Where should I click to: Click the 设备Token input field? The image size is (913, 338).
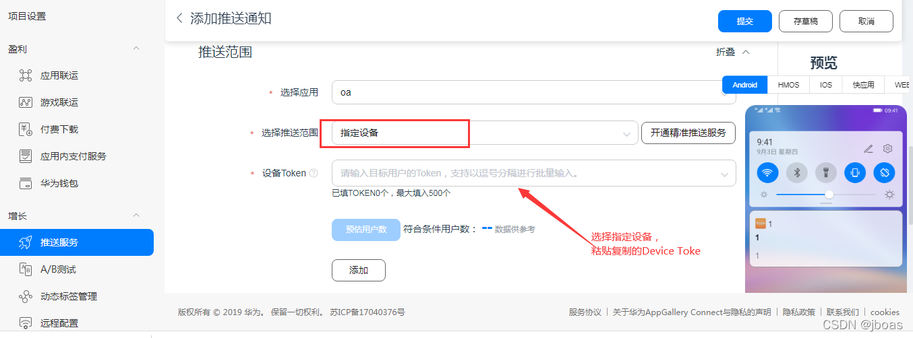533,173
